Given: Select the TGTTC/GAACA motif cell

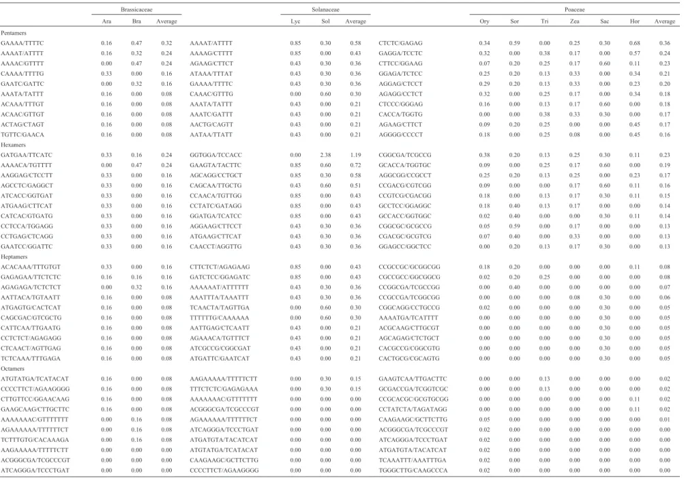Looking at the screenshot, I should point(23,135).
